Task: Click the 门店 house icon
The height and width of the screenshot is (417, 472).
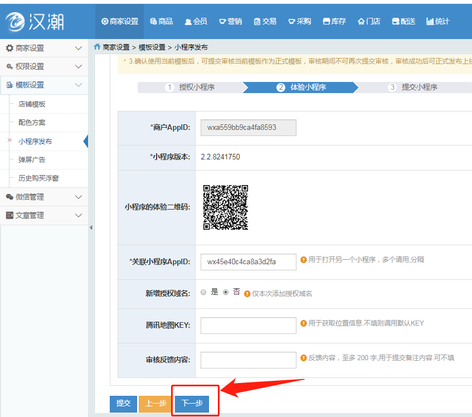Action: (361, 21)
